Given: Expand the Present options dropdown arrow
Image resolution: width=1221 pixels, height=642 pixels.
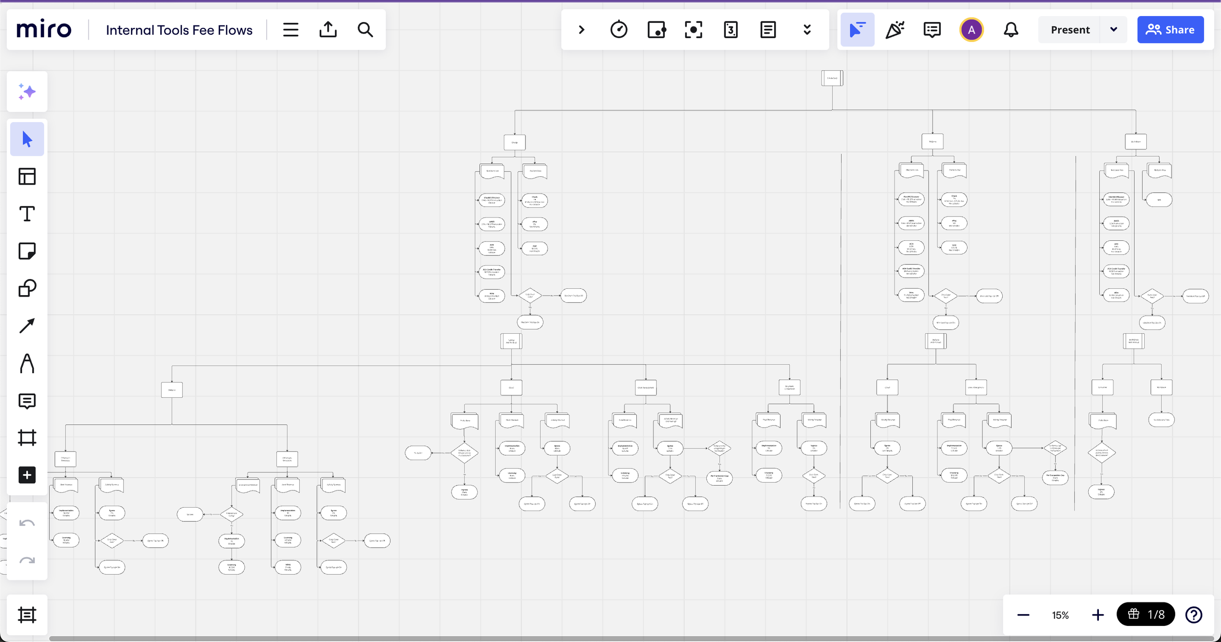Looking at the screenshot, I should (x=1114, y=30).
